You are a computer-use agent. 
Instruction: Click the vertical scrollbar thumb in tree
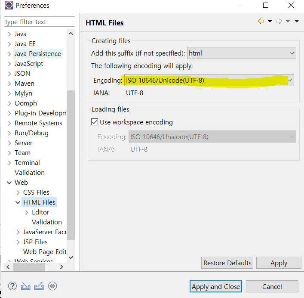pos(71,165)
